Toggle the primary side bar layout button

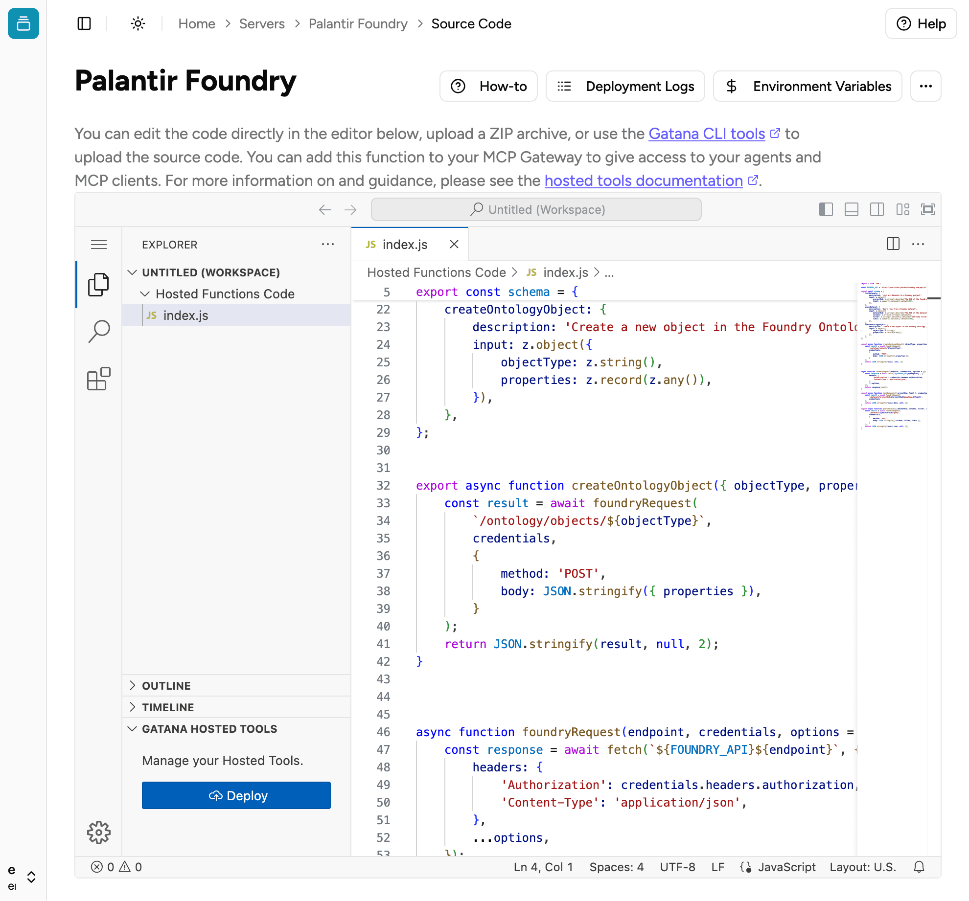pyautogui.click(x=826, y=209)
